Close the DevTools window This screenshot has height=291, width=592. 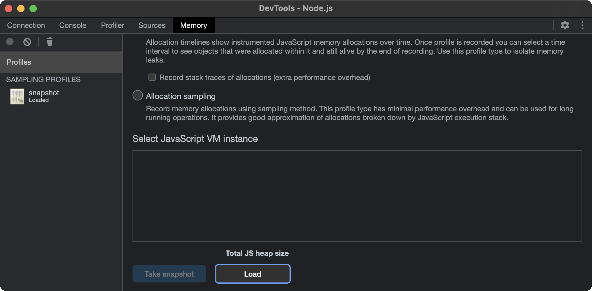pyautogui.click(x=9, y=9)
